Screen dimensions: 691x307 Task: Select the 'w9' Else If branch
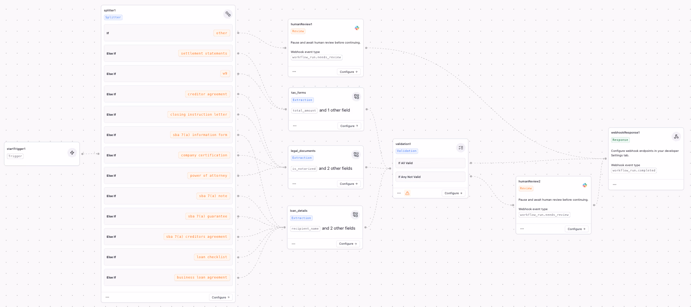pos(168,74)
